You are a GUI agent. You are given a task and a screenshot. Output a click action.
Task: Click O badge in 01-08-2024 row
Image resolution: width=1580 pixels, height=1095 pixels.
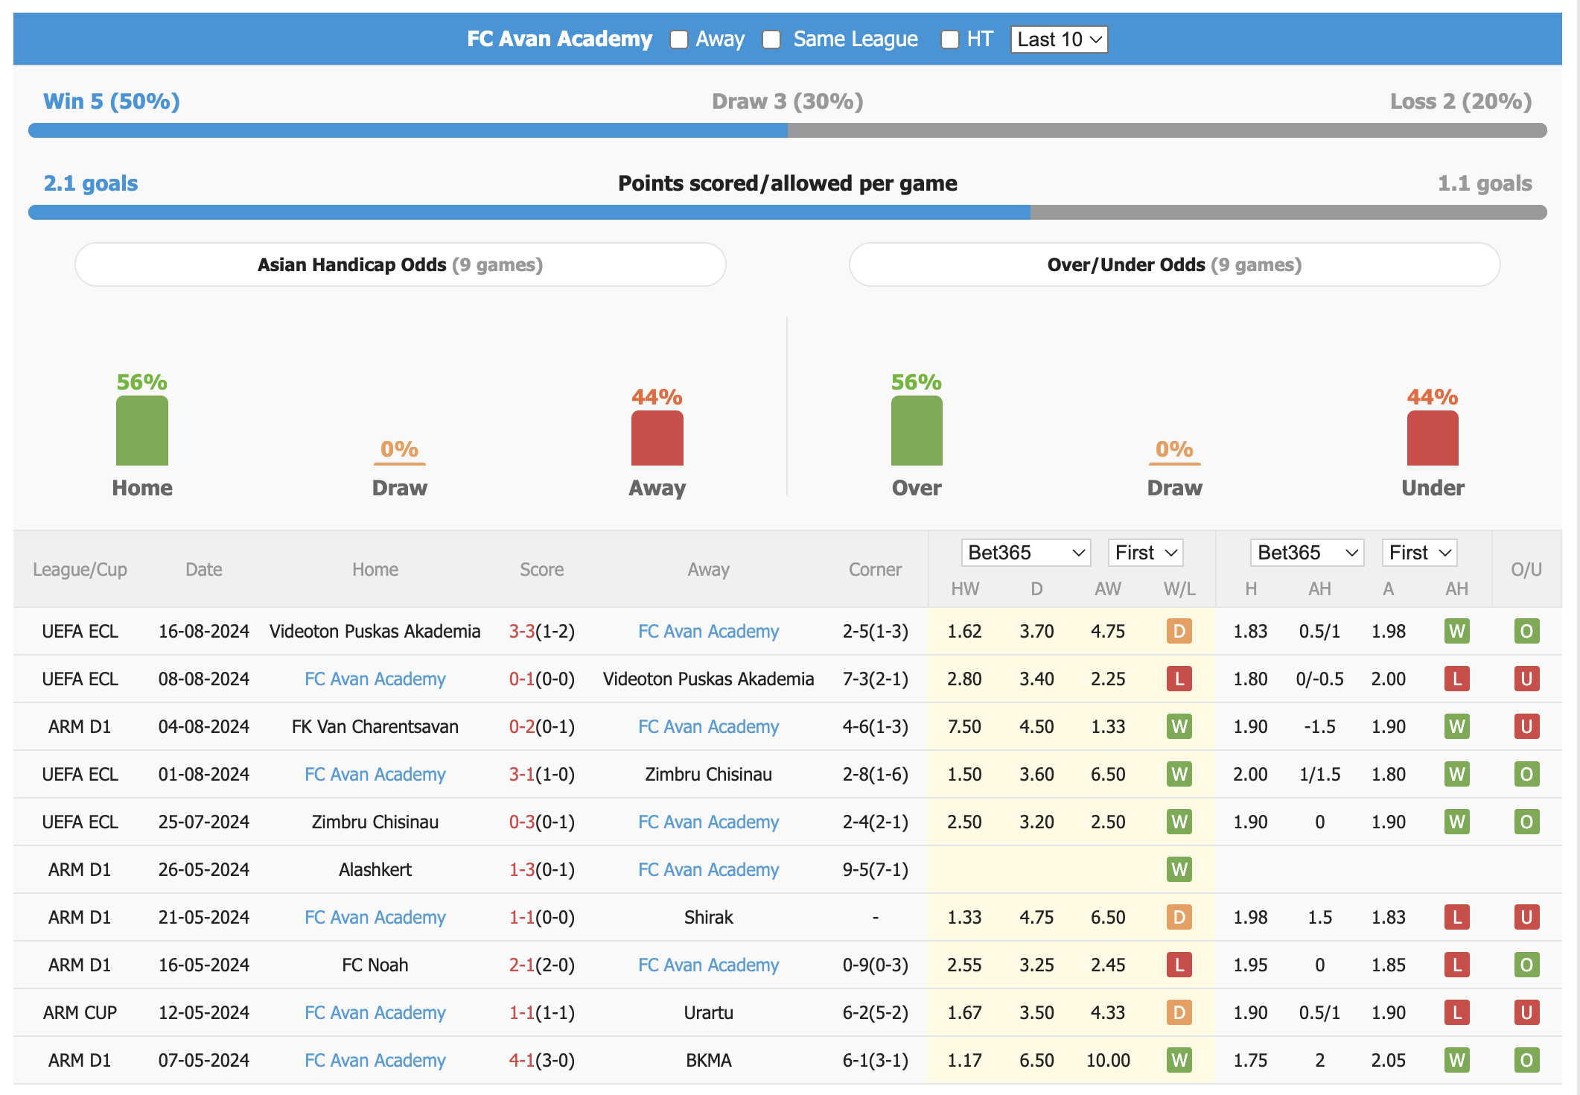1526,774
